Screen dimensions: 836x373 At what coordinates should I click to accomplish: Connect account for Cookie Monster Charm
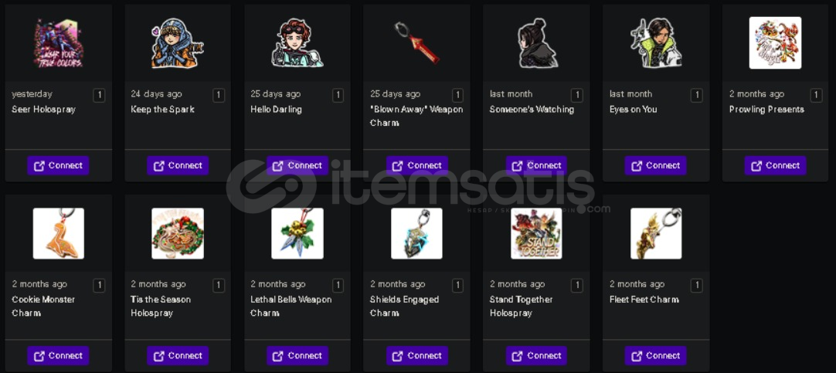pyautogui.click(x=58, y=356)
